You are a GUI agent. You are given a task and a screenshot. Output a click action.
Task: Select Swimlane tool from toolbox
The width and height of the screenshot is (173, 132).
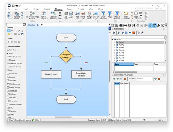click(11, 50)
